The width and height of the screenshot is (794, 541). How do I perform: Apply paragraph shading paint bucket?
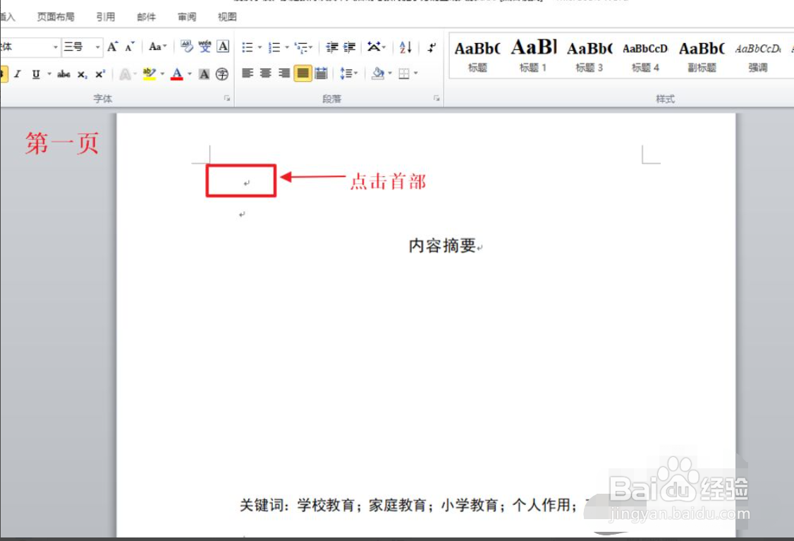(378, 73)
